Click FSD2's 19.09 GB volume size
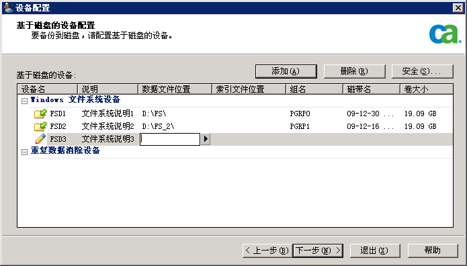Viewport: 467px width, 266px height. click(420, 126)
